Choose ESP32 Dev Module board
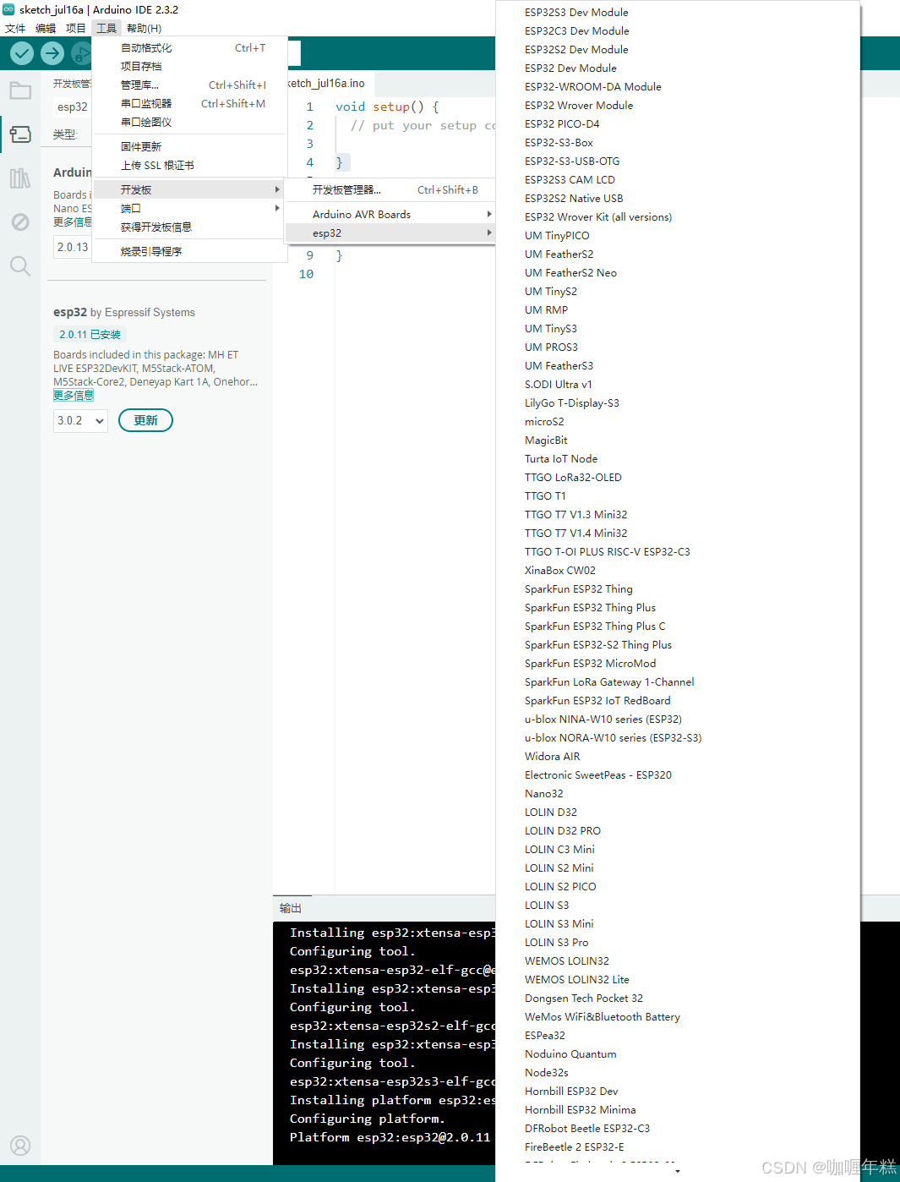The height and width of the screenshot is (1182, 900). coord(678,68)
